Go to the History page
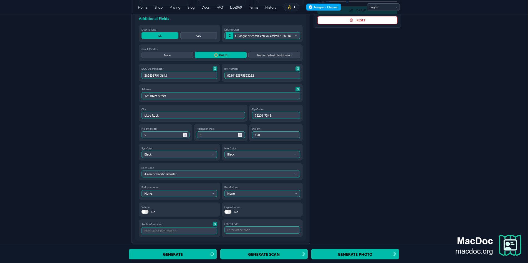 tap(271, 7)
